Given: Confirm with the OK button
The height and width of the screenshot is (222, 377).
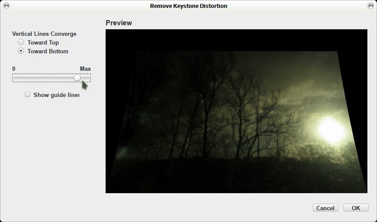Looking at the screenshot, I should 356,208.
